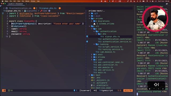Screen dimensions: 171x96
Task: Collapse the authentication folder chevron
Action: click(x=94, y=31)
